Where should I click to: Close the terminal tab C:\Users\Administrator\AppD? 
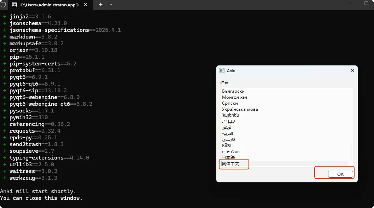click(x=86, y=5)
